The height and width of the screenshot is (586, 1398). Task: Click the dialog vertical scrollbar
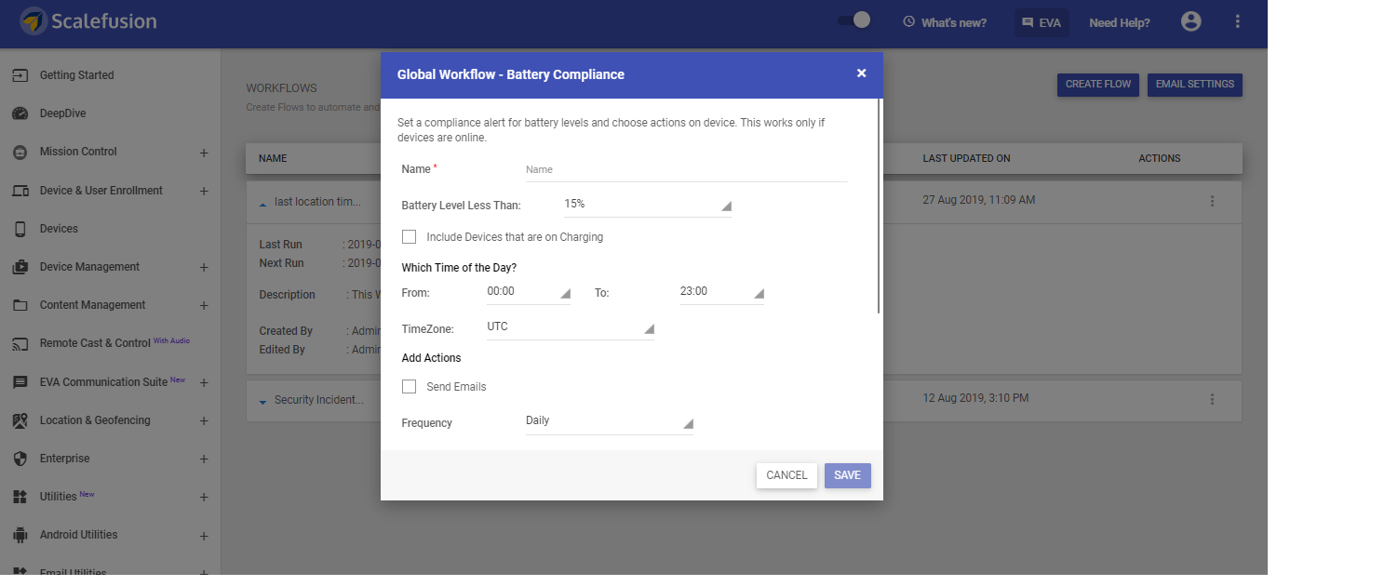880,206
